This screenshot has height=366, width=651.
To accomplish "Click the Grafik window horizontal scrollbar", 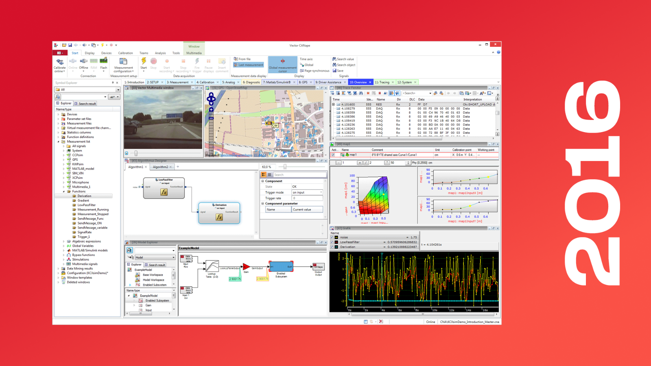I will click(423, 314).
